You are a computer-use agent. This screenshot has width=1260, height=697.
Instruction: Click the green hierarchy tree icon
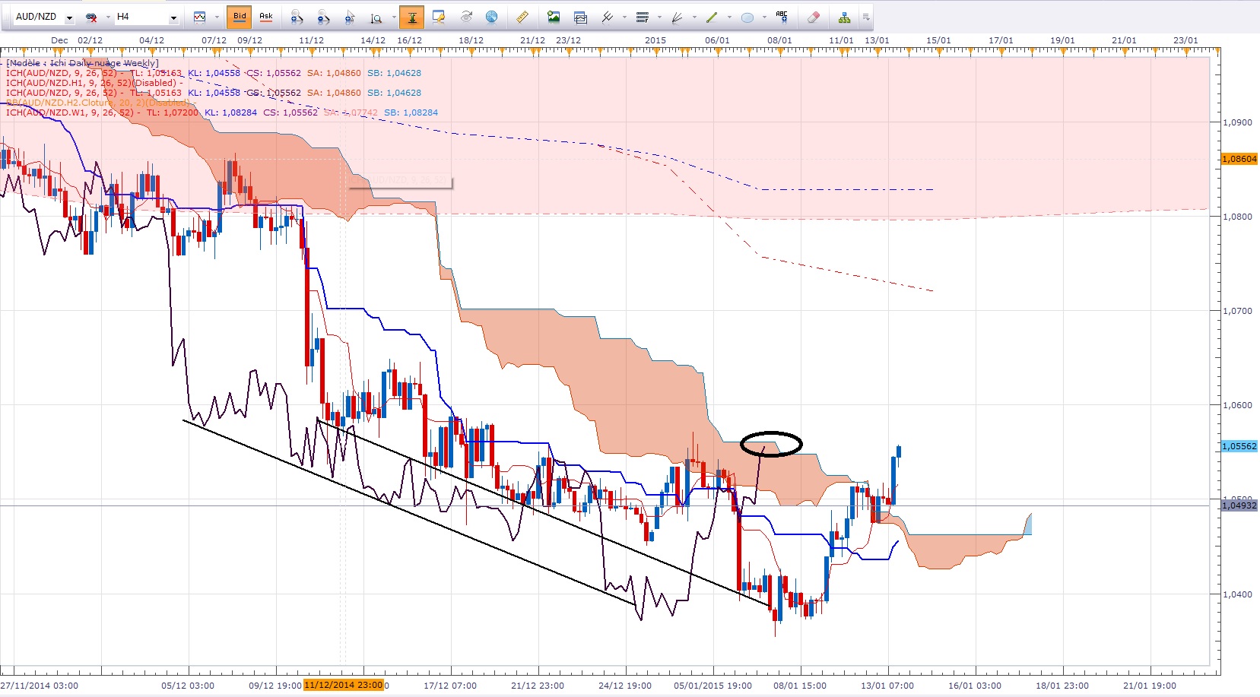[x=844, y=17]
